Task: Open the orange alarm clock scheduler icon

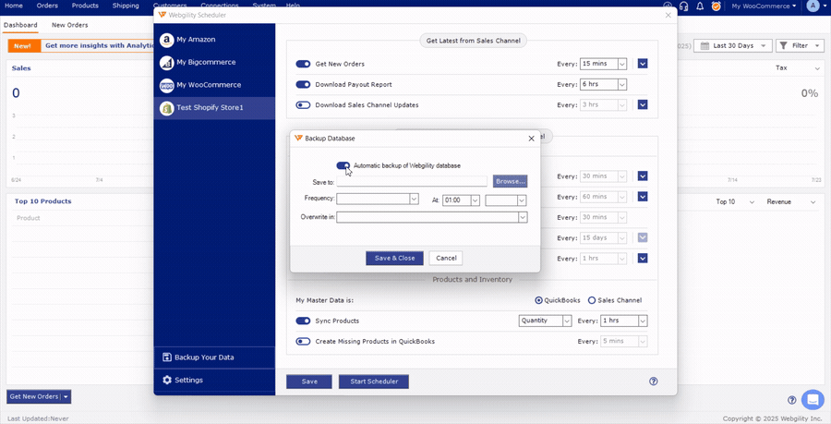Action: (x=716, y=6)
